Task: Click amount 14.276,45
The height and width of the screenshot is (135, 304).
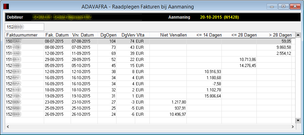Action: tap(248, 66)
